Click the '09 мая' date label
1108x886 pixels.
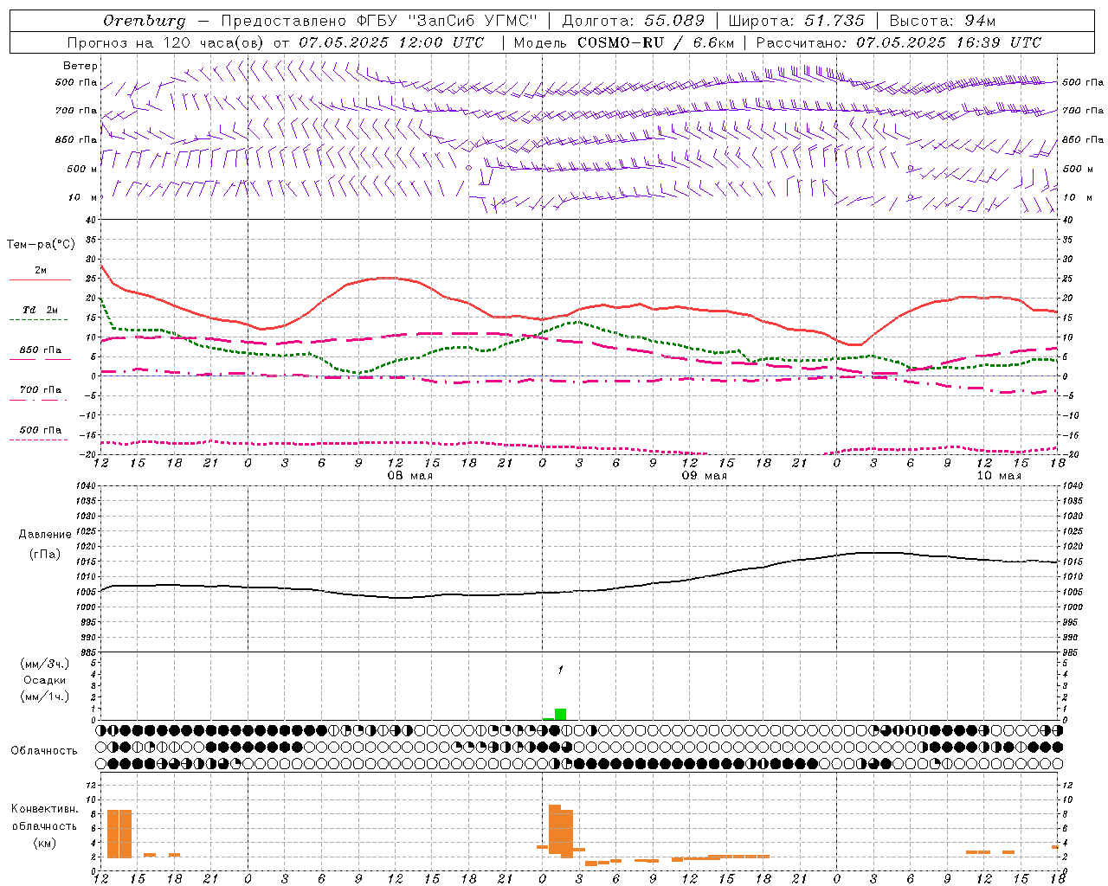(705, 476)
